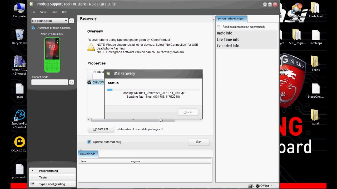This screenshot has height=189, width=337.
Task: Open the walah desktop folder
Action: click(x=315, y=117)
